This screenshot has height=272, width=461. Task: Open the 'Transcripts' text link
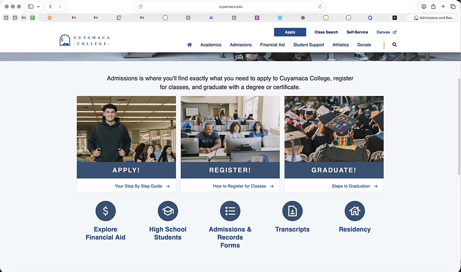(293, 229)
